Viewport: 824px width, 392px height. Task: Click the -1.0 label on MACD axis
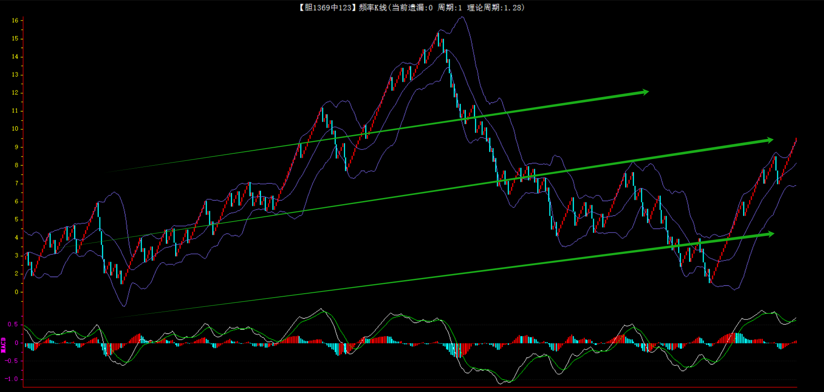point(11,379)
